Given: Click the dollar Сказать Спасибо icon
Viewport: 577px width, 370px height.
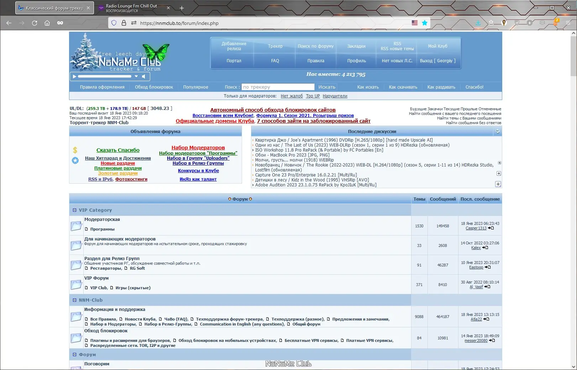Looking at the screenshot, I should 75,150.
